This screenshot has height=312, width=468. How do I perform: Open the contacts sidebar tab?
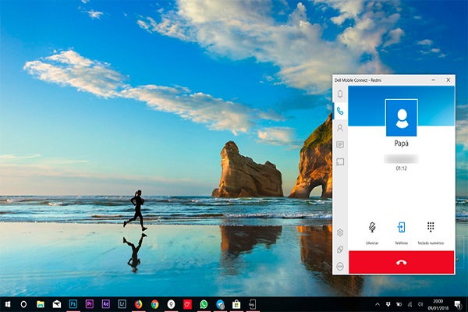(x=340, y=128)
